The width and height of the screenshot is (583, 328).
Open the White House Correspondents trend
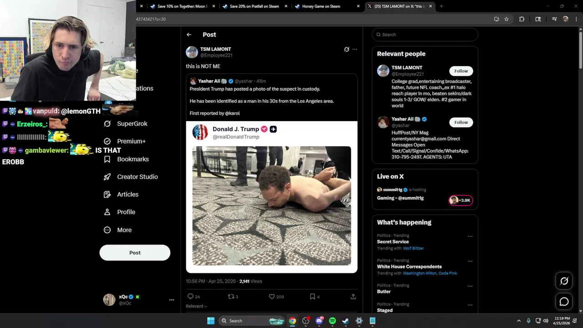(409, 266)
